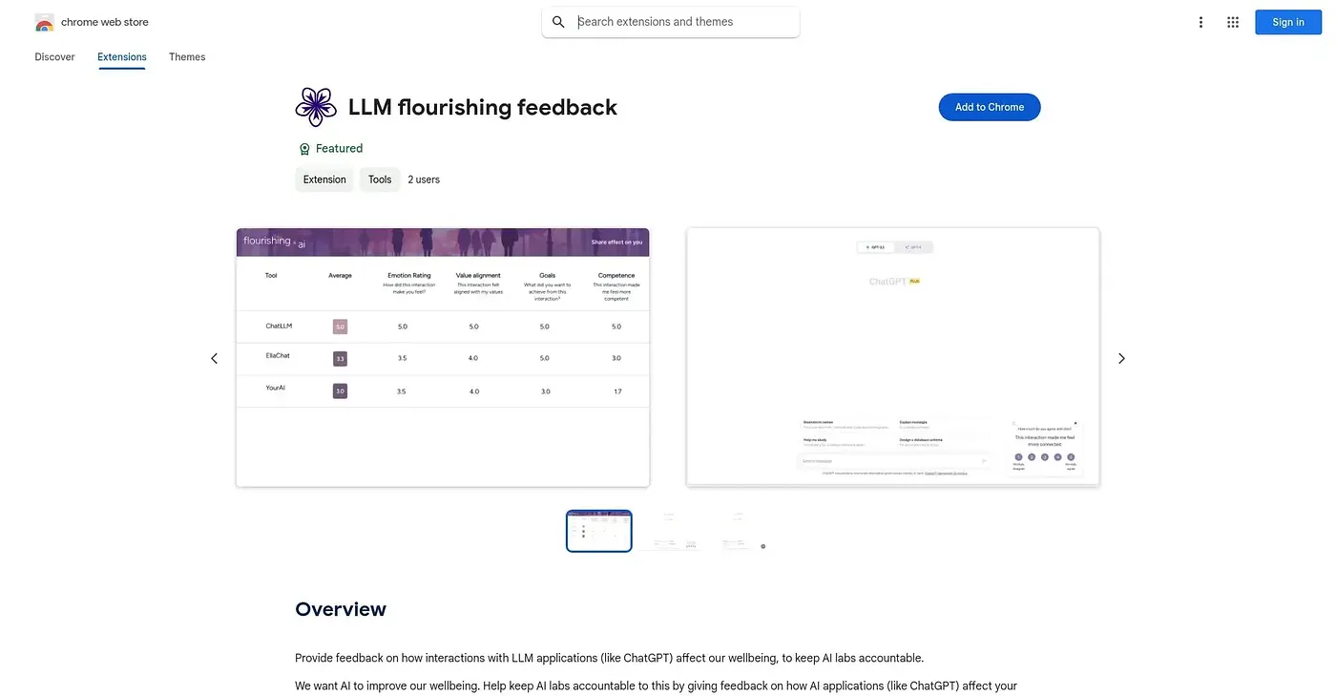Open the ChatGPT feedback popup screenshot
The width and height of the screenshot is (1336, 696).
click(x=893, y=357)
